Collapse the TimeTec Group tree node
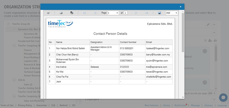This screenshot has width=229, height=108. tap(8, 24)
